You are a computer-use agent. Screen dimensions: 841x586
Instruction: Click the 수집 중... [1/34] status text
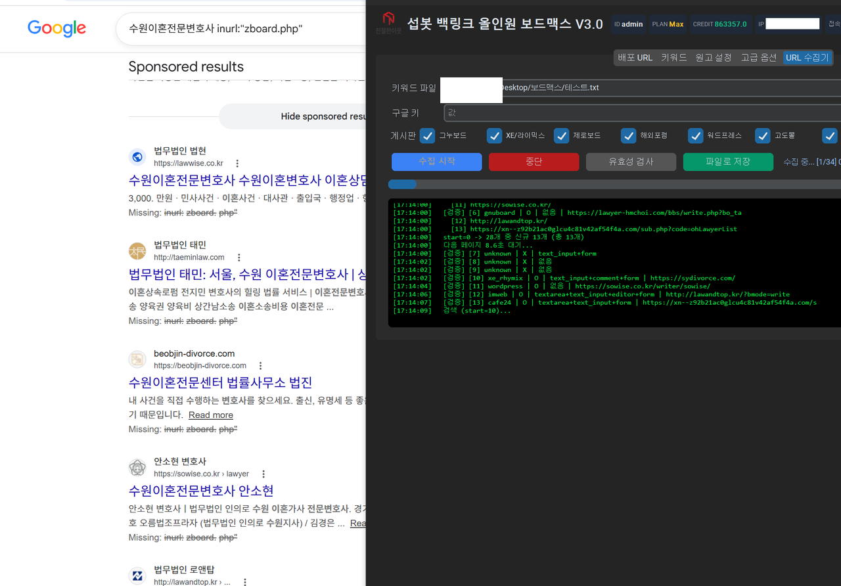(x=811, y=162)
